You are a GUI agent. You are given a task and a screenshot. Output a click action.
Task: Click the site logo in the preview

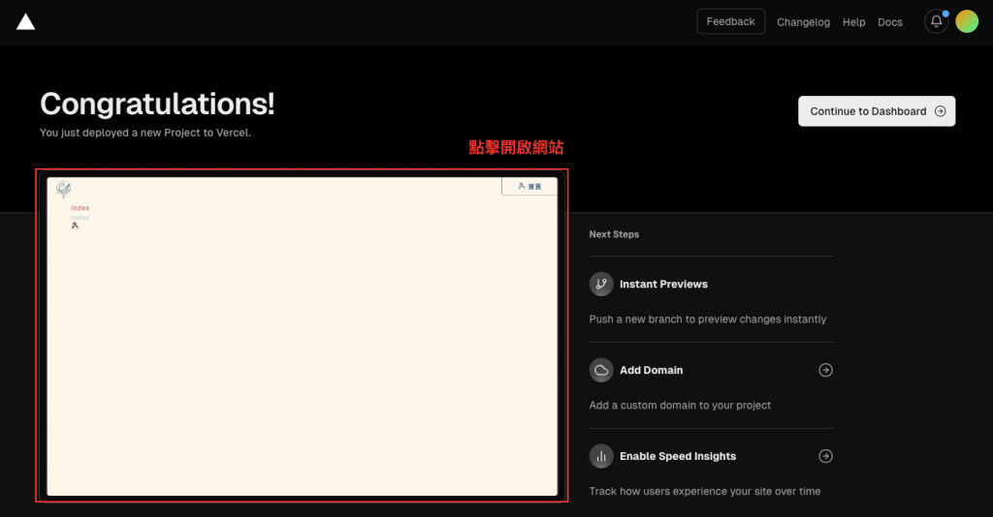pyautogui.click(x=63, y=189)
